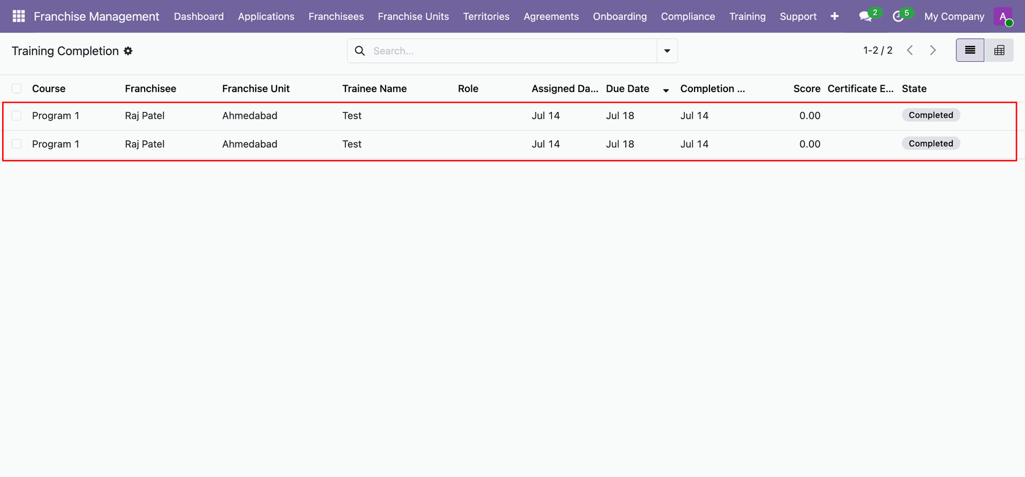The image size is (1025, 477).
Task: Sort by the Franchise Unit column header
Action: tap(256, 88)
